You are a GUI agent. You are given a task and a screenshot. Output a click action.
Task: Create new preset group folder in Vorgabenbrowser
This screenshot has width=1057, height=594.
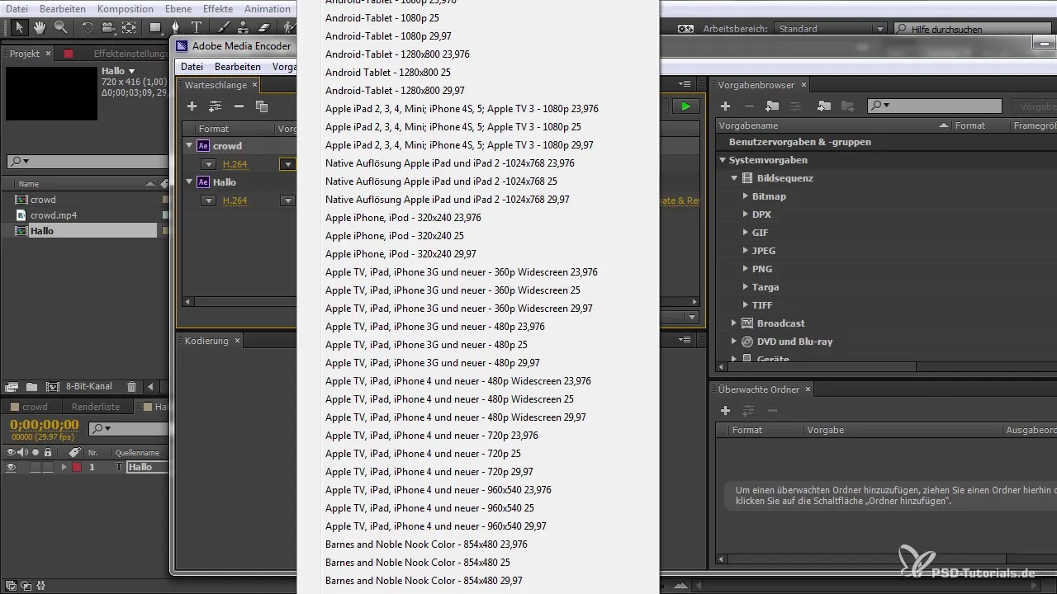pyautogui.click(x=772, y=106)
